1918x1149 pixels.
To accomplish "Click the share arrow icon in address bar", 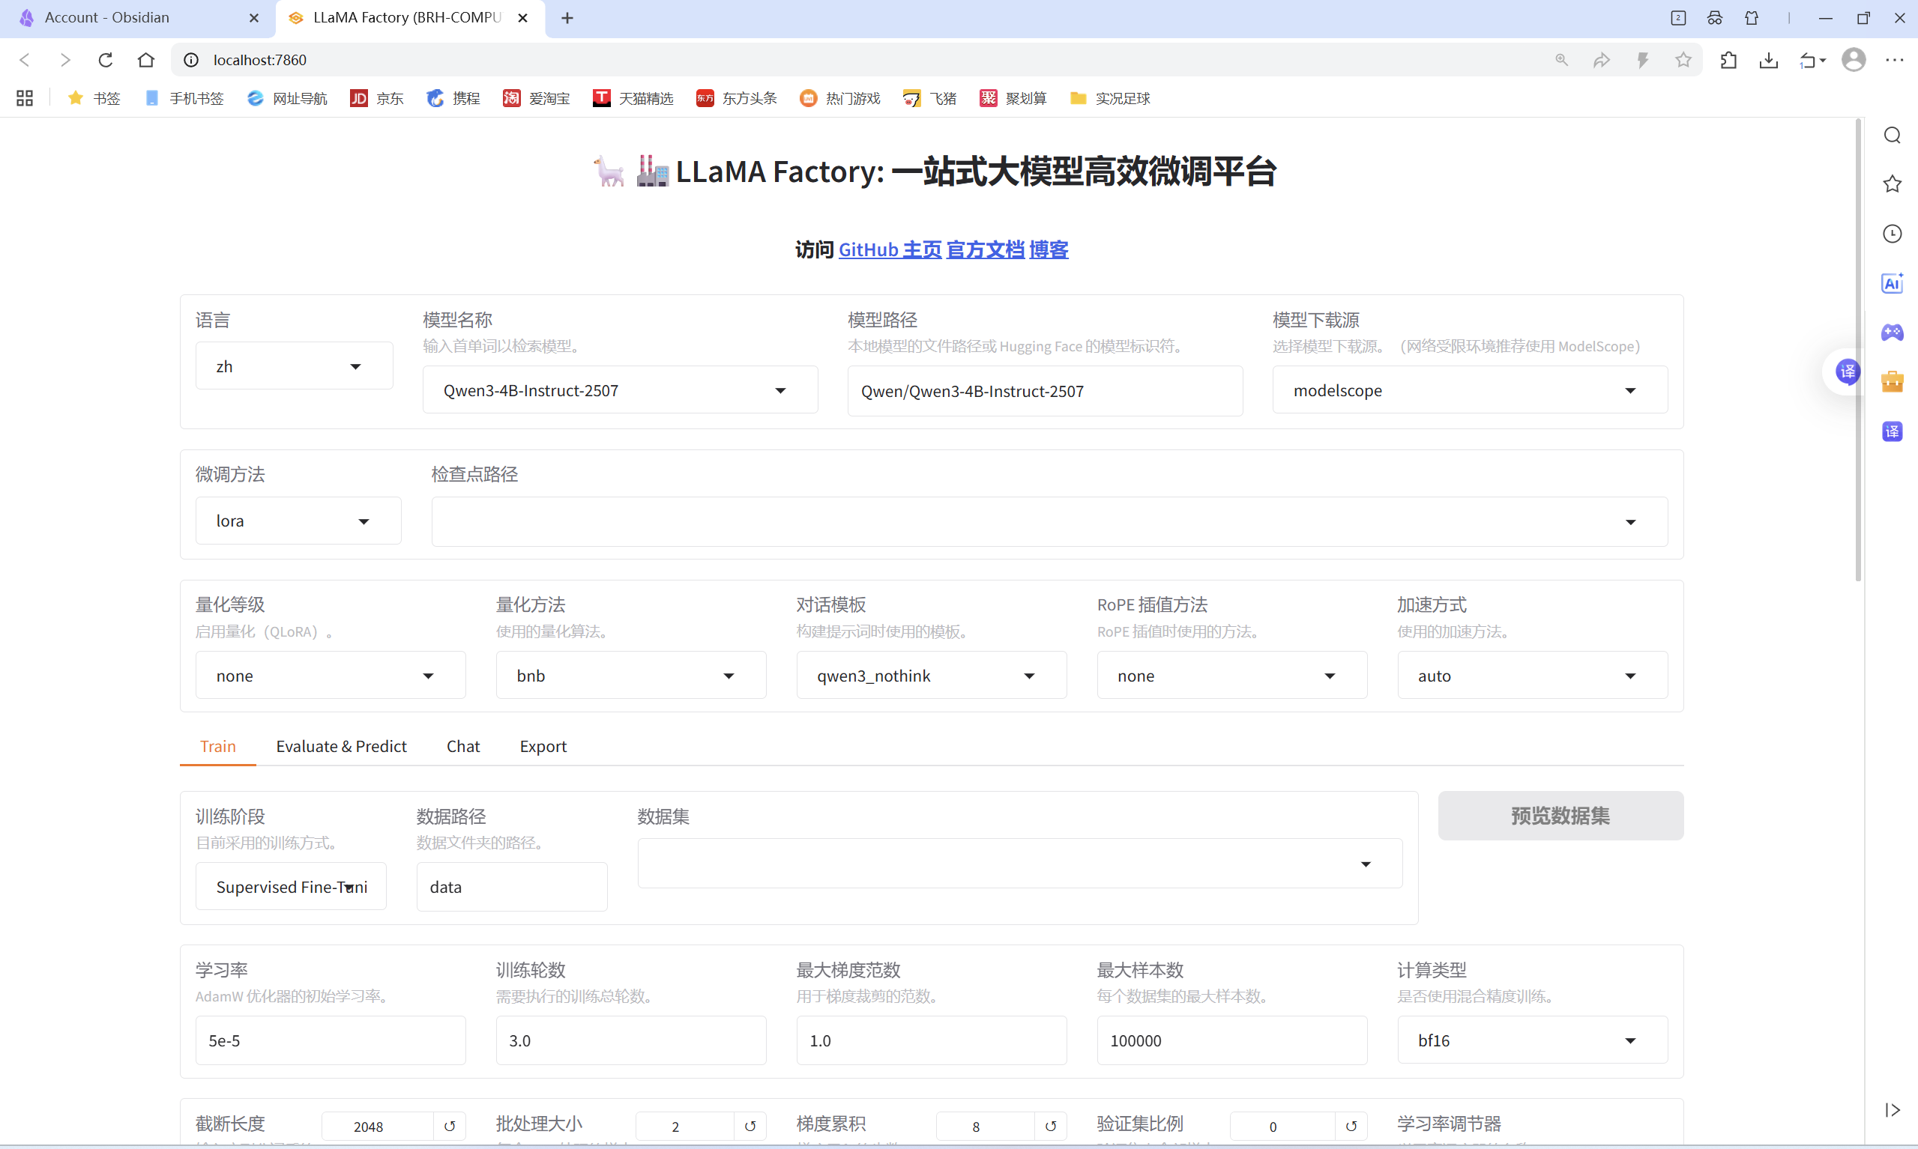I will pyautogui.click(x=1602, y=60).
